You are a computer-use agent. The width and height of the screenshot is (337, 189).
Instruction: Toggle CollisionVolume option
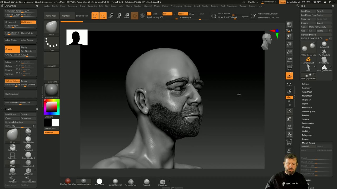(12, 81)
